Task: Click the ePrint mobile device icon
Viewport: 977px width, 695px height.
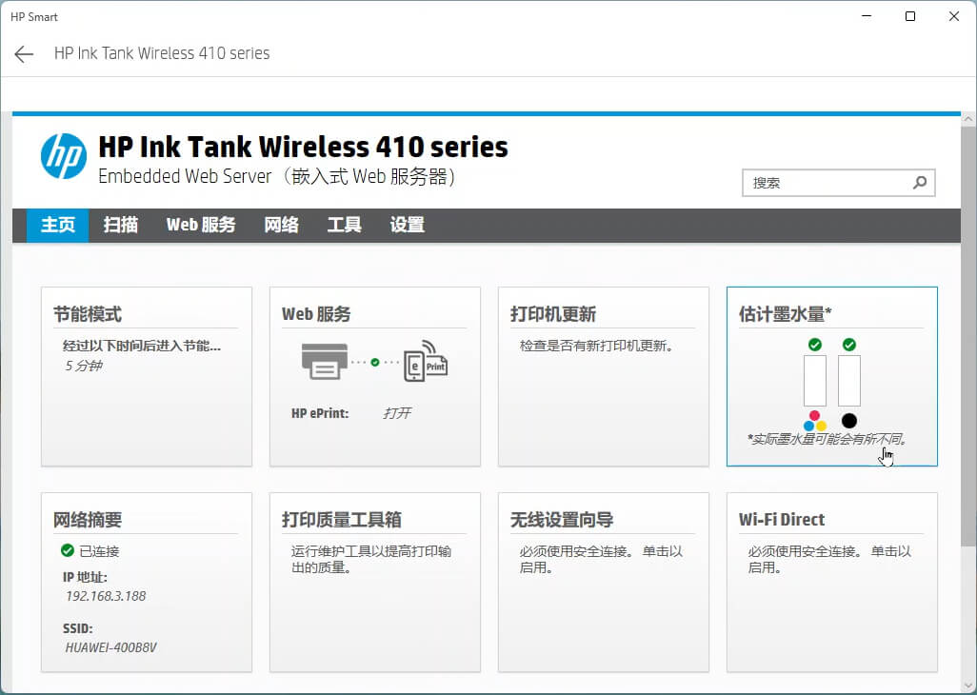Action: tap(426, 361)
